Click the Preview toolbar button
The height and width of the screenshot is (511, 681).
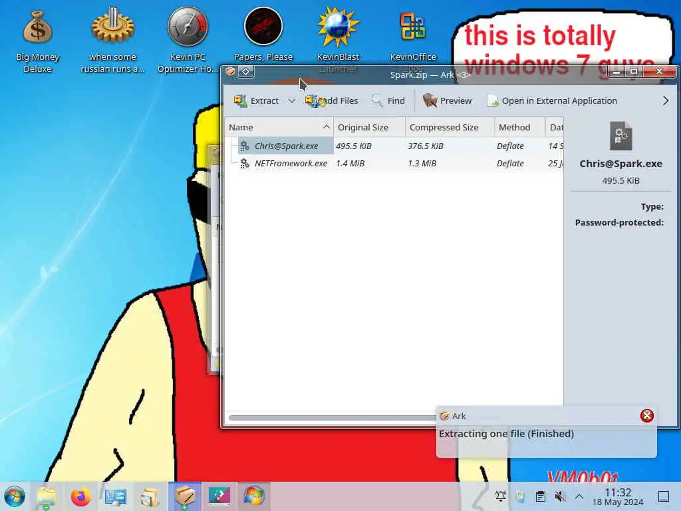[x=448, y=101]
